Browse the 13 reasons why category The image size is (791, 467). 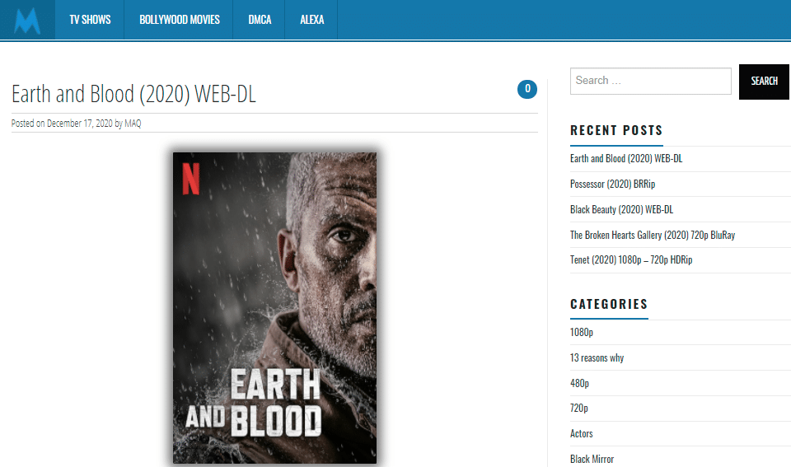(x=597, y=357)
